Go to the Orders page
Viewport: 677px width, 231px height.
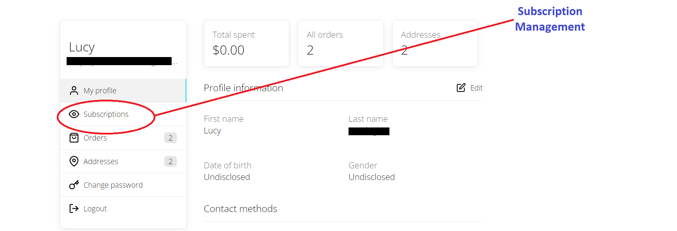point(123,138)
